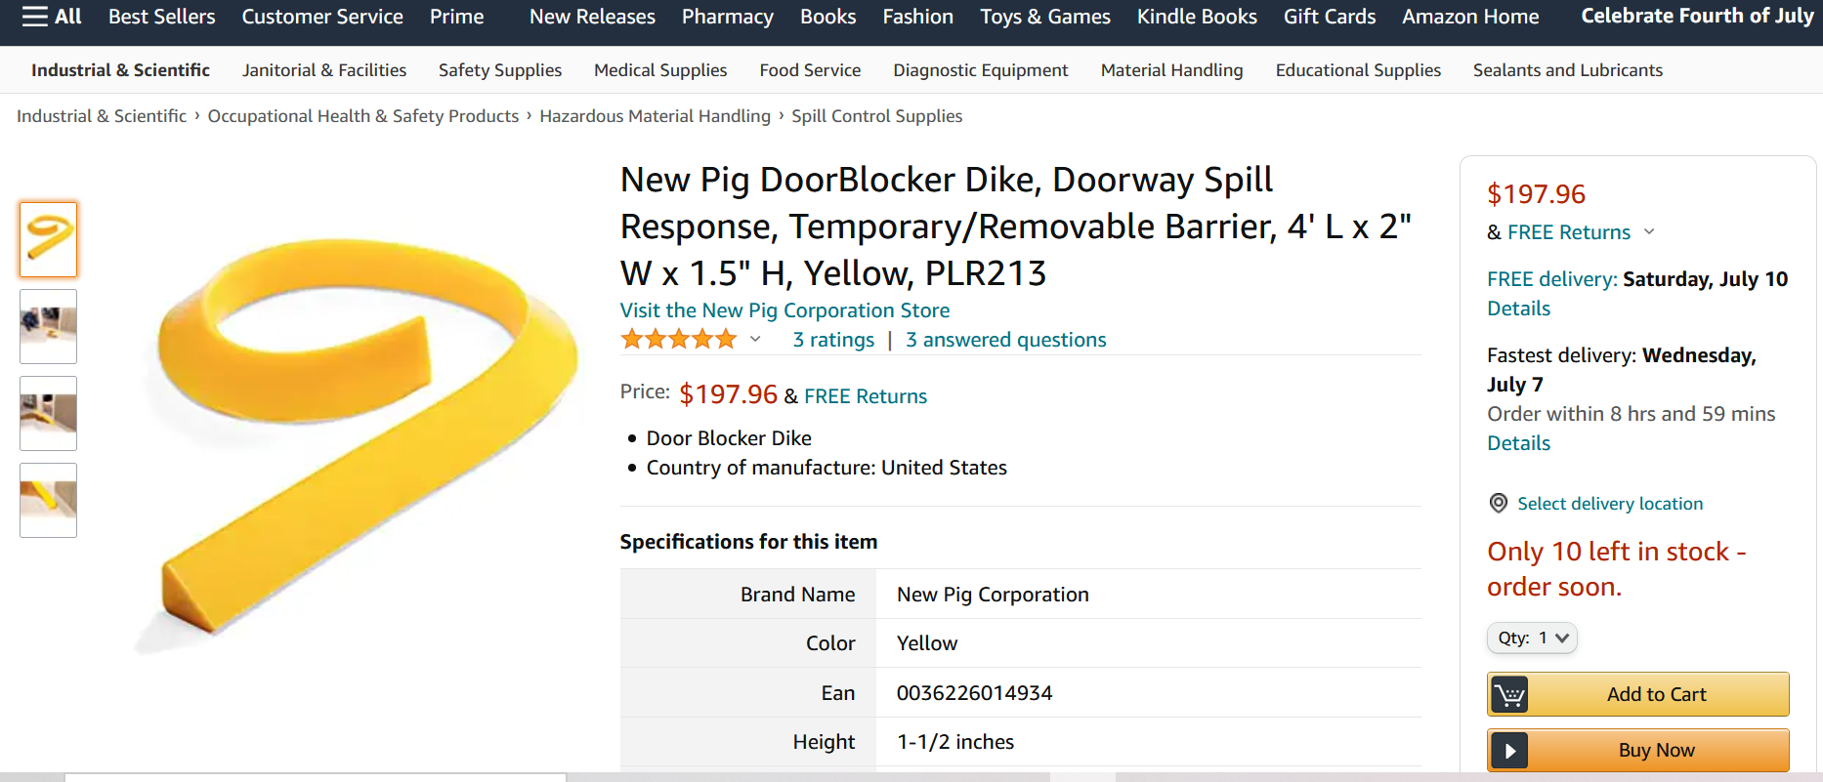Open the 3 ratings link
Viewport: 1823px width, 782px height.
pyautogui.click(x=833, y=340)
